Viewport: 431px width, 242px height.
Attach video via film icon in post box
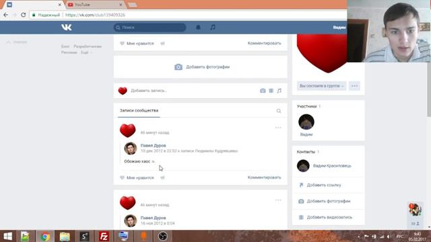271,91
